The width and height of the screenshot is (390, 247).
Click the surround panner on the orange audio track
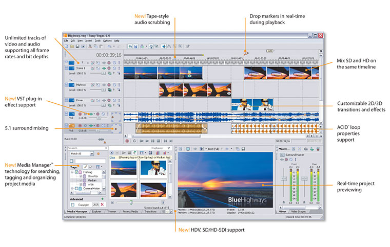116,129
